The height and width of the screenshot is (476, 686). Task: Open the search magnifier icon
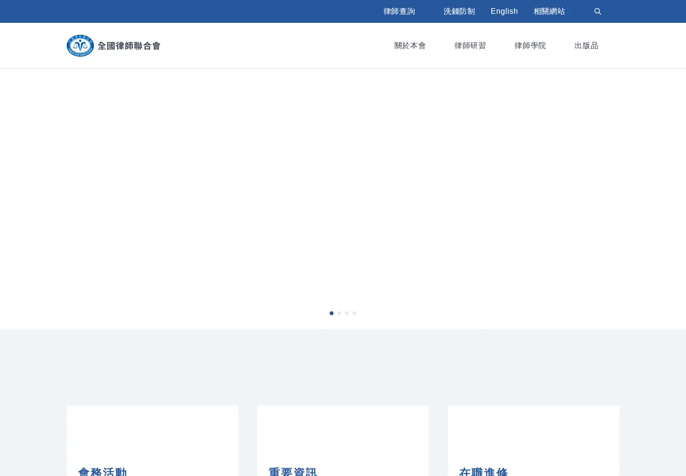click(x=597, y=11)
